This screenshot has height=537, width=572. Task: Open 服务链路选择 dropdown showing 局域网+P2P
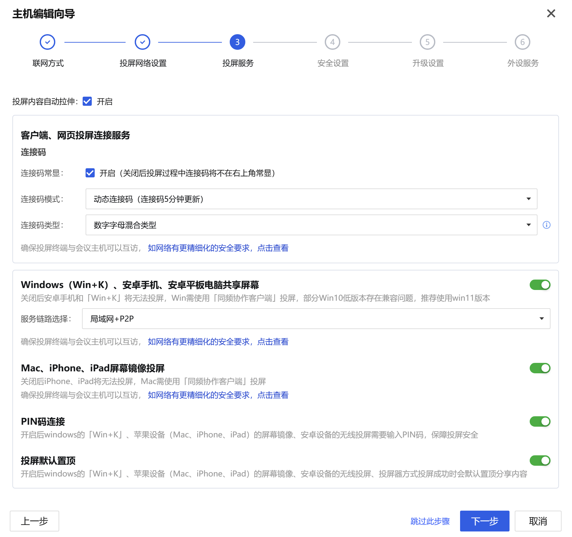tap(316, 319)
